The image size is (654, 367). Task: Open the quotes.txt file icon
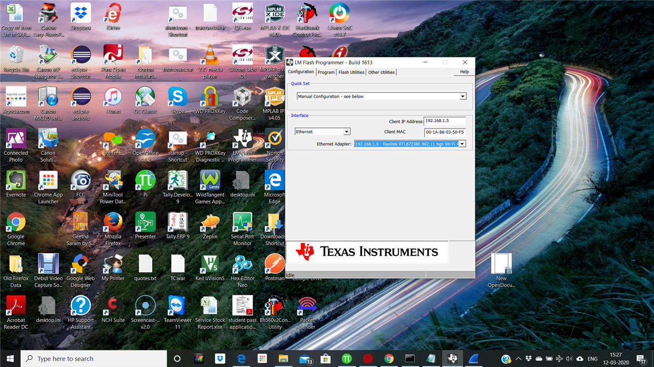coord(145,268)
